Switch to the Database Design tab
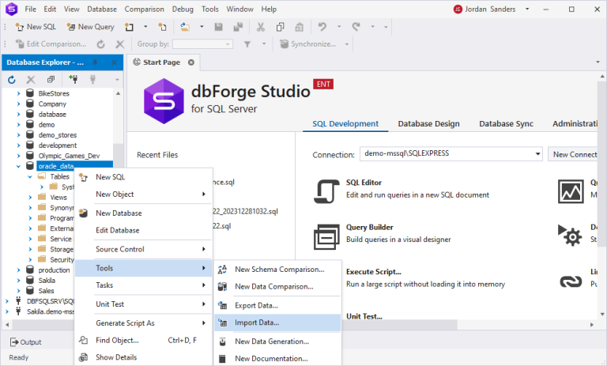The height and width of the screenshot is (366, 607). coord(428,124)
